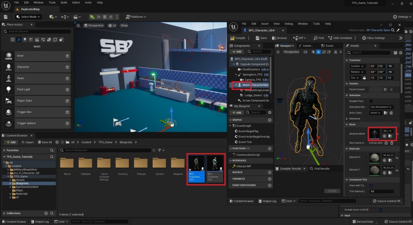Collapse the Transform section in Details
The height and width of the screenshot is (225, 413).
click(x=347, y=60)
